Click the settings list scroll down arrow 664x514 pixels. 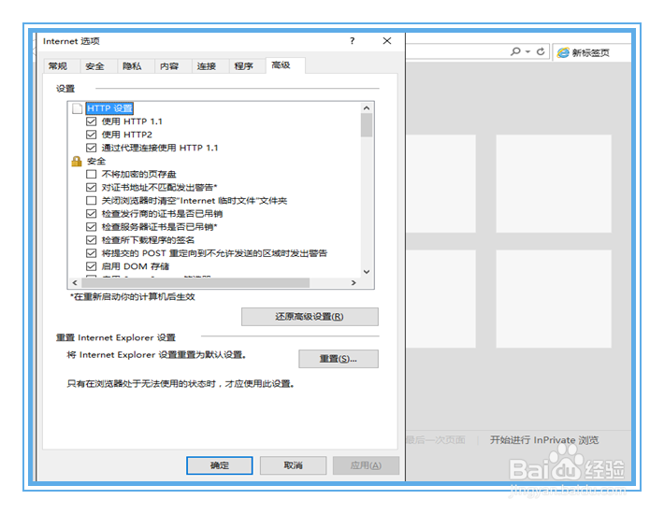coord(367,272)
